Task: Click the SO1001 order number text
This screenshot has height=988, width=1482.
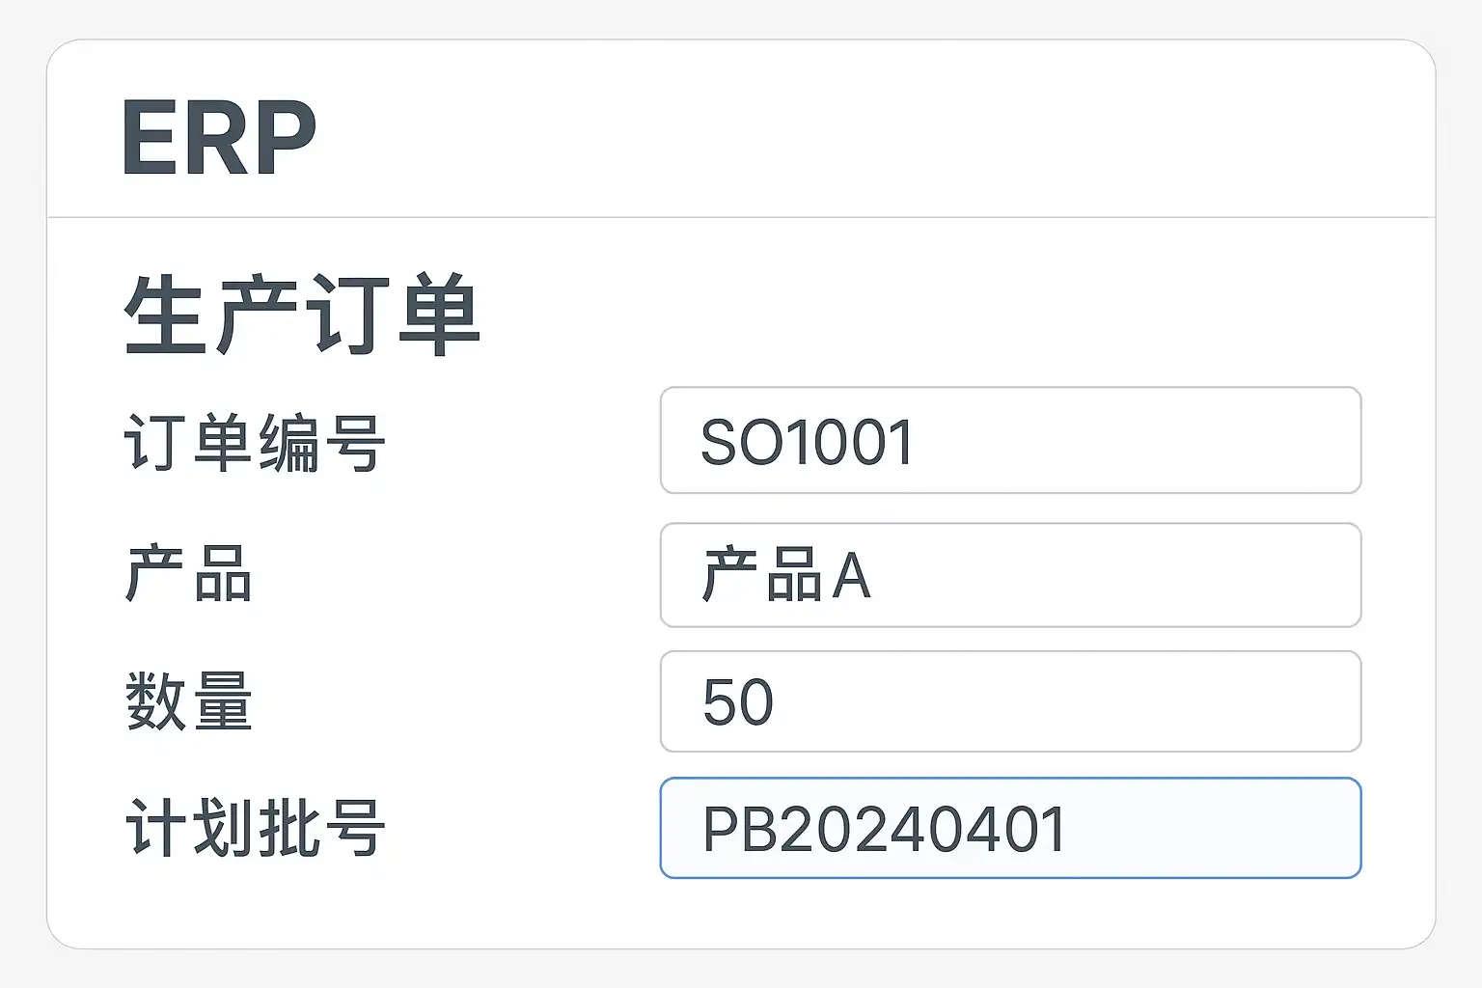Action: (807, 443)
